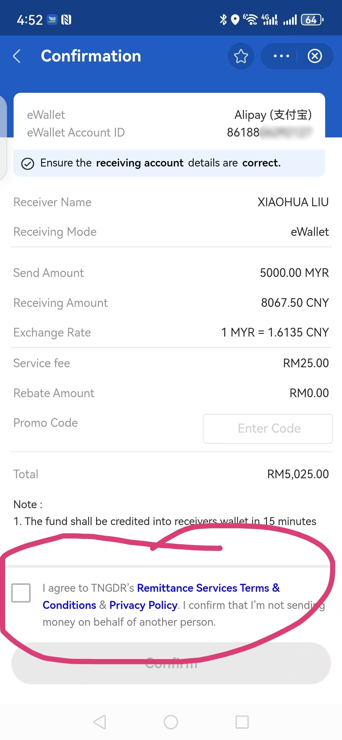Screen dimensions: 342x740
Task: Close the mini program with X icon
Action: 315,56
